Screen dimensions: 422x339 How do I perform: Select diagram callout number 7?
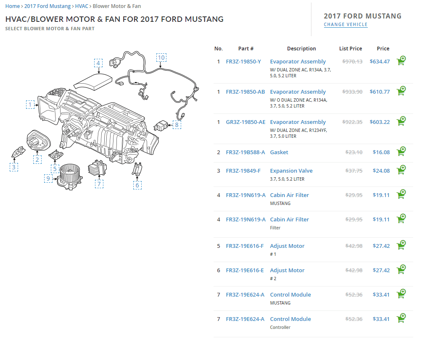click(99, 184)
